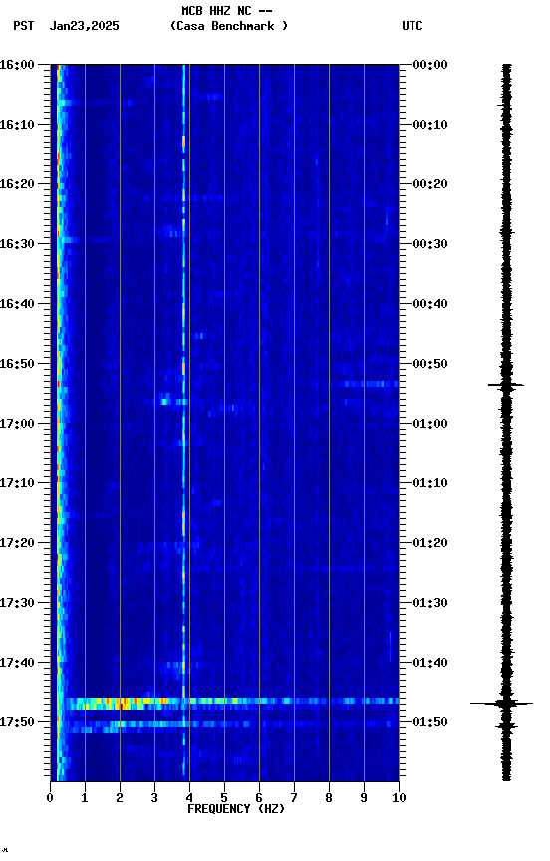Click the 7 Hz frequency axis tick label
The height and width of the screenshot is (861, 550).
click(294, 798)
